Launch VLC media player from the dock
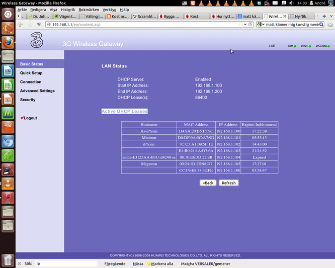The width and height of the screenshot is (335, 268). [8, 184]
